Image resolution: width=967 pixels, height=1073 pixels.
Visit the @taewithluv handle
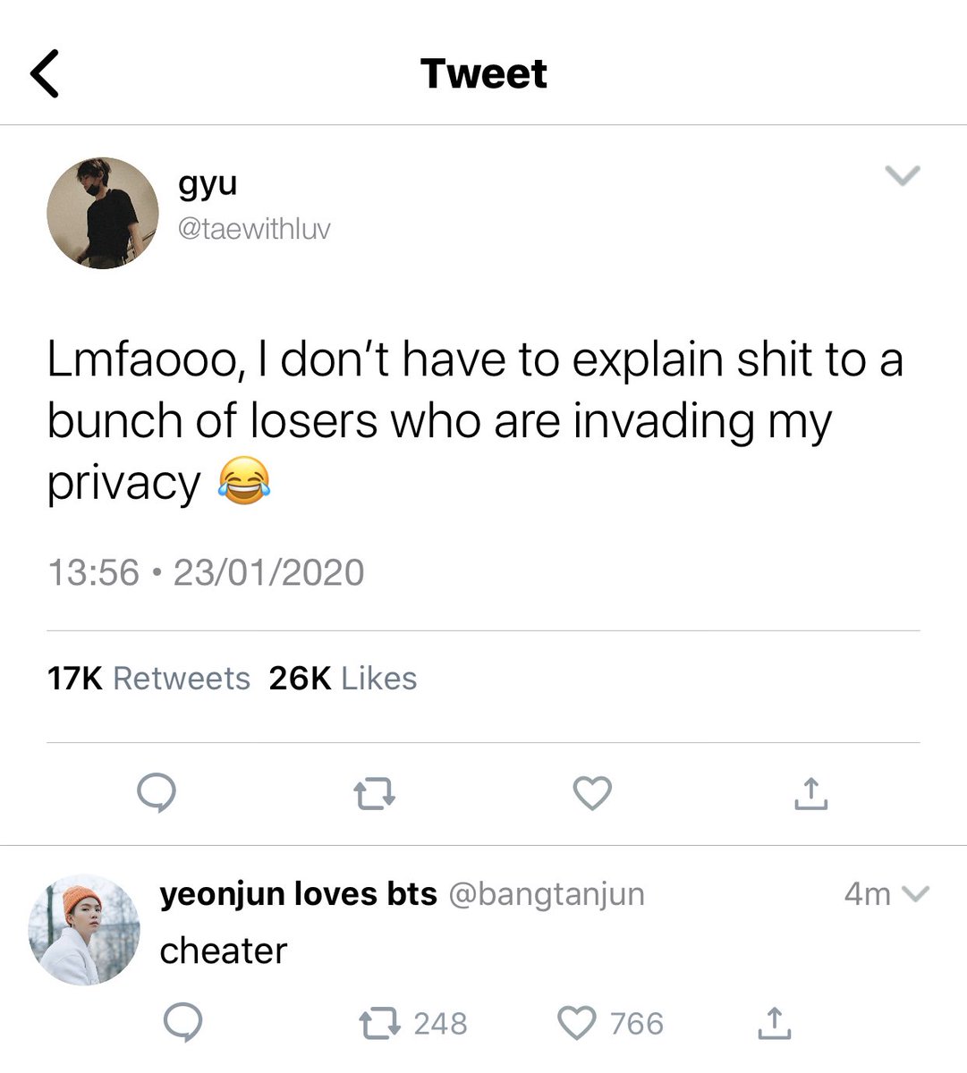[254, 229]
